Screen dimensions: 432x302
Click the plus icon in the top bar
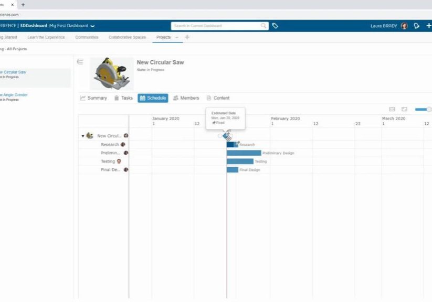tap(429, 25)
